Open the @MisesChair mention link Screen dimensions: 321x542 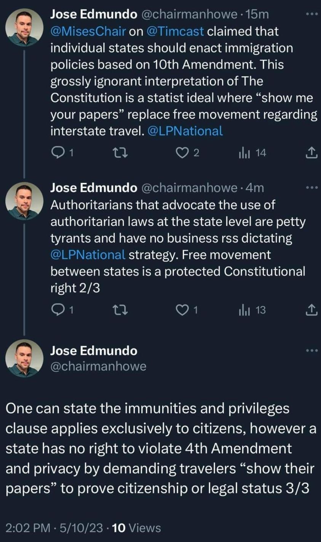pyautogui.click(x=88, y=32)
